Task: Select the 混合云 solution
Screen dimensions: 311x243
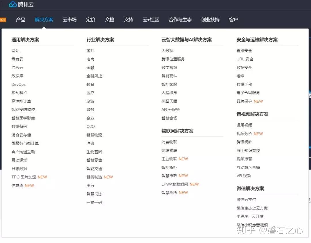Action: point(17,68)
